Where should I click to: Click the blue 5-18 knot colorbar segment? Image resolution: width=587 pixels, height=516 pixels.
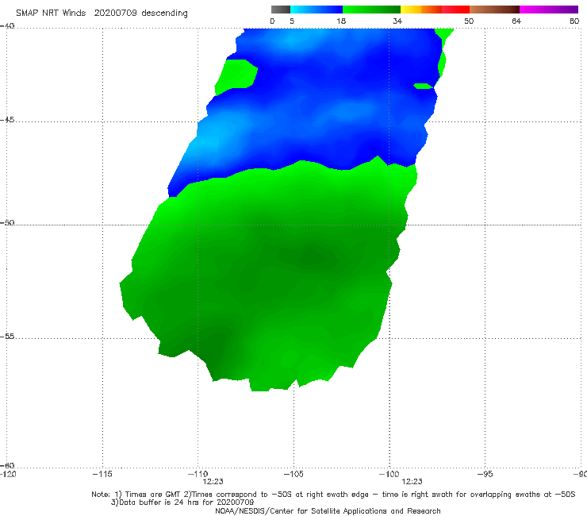(x=317, y=10)
